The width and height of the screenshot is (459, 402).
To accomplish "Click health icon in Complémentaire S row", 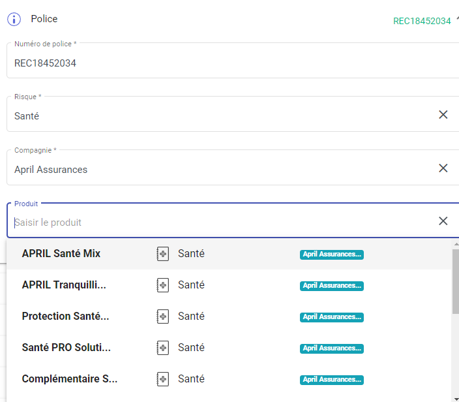I will coord(163,379).
